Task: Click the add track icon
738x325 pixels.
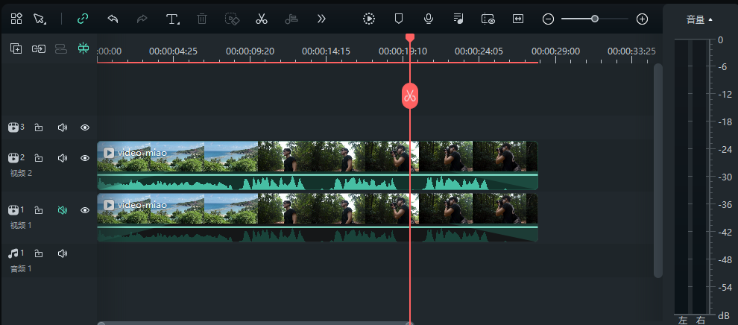Action: coord(16,48)
